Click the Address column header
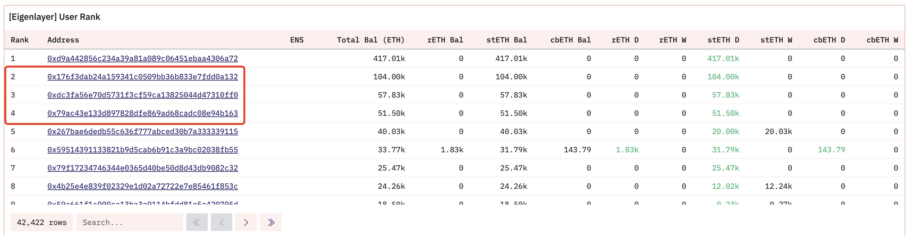The width and height of the screenshot is (909, 236). click(x=63, y=40)
